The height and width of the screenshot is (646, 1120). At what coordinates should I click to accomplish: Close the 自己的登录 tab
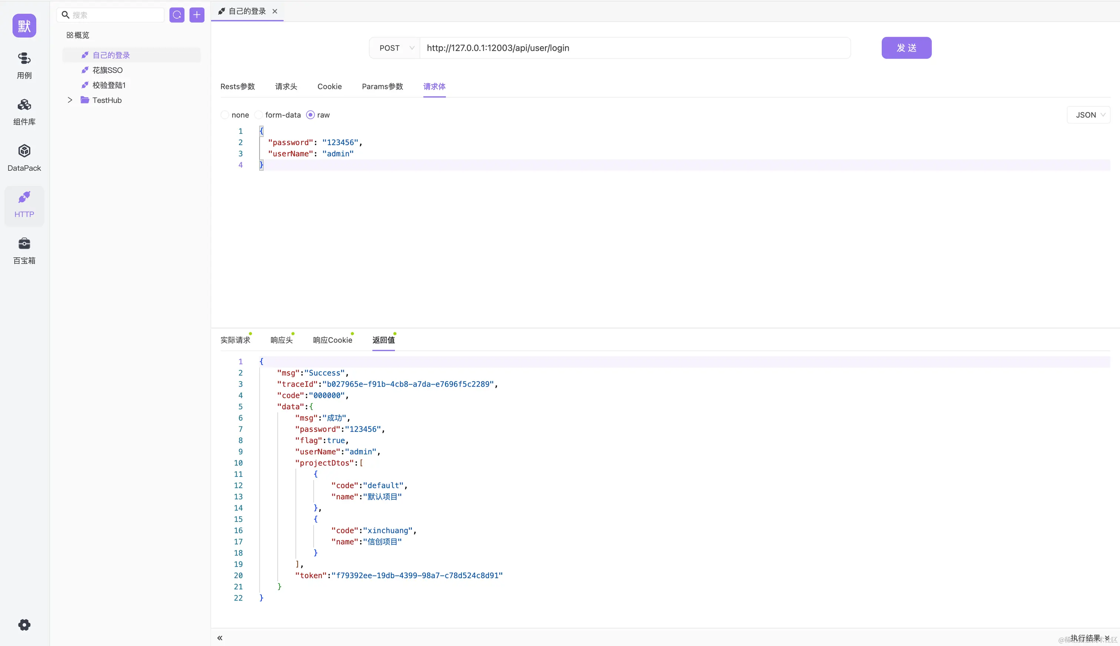click(275, 11)
